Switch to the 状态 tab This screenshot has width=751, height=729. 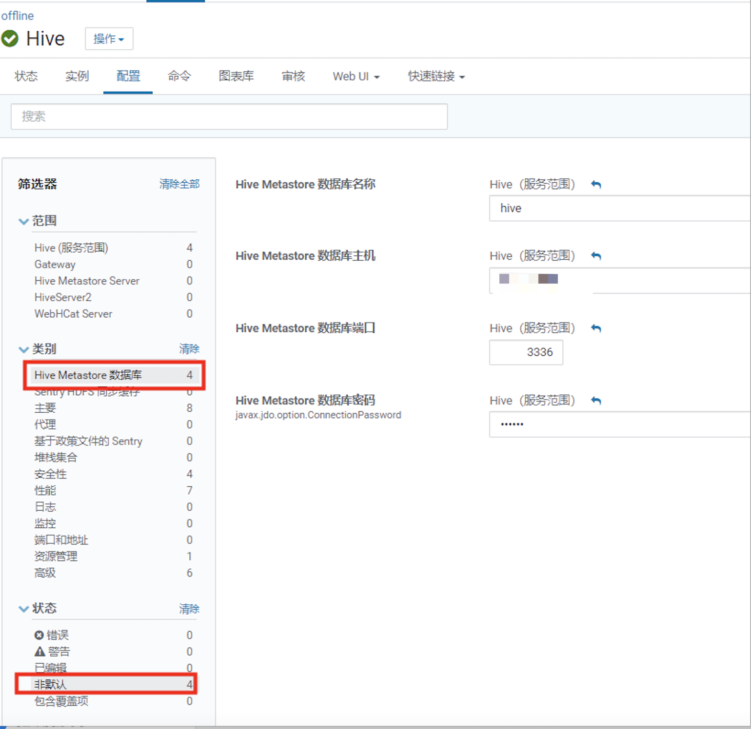(x=26, y=76)
